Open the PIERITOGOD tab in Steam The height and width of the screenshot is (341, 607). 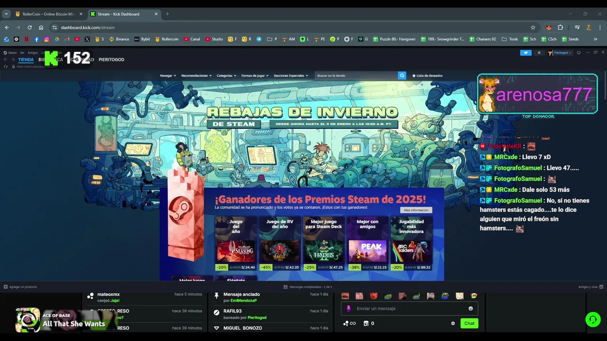pos(111,60)
